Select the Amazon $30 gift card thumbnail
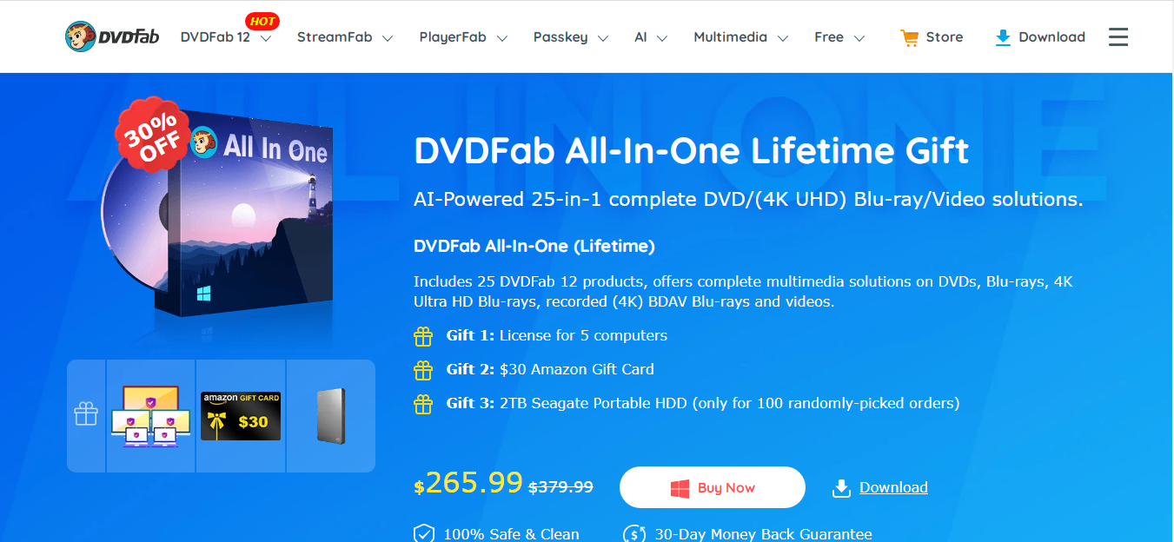This screenshot has width=1174, height=542. 241,416
